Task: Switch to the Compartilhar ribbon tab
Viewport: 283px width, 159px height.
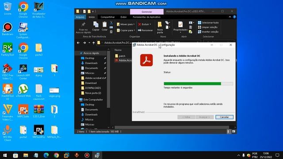Action: (x=107, y=17)
